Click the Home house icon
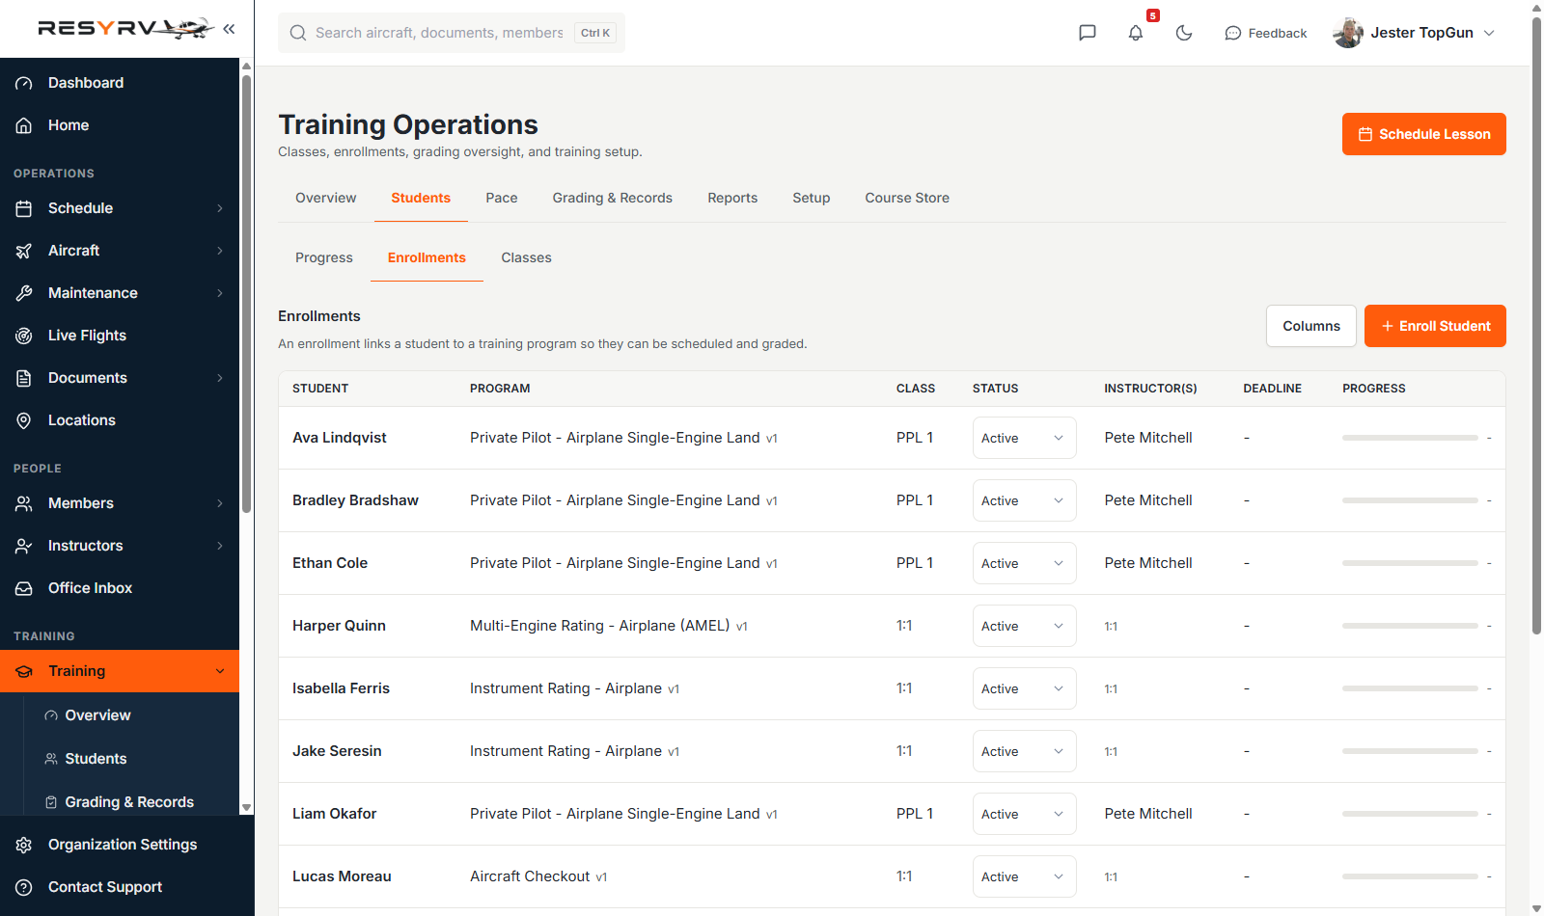The height and width of the screenshot is (916, 1544). (x=24, y=125)
